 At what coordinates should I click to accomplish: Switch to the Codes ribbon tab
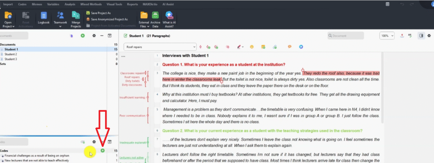pos(22,4)
